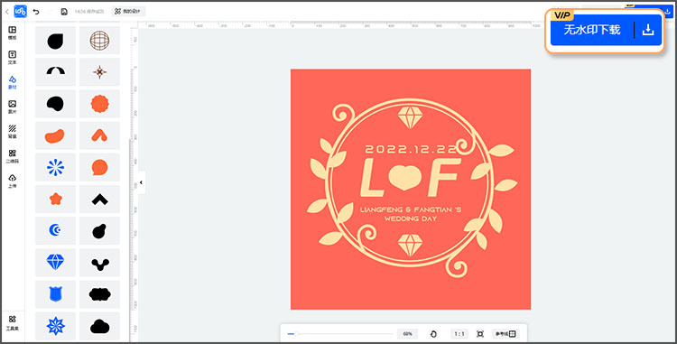Open the 背景 background panel
This screenshot has height=344, width=677.
(x=13, y=132)
